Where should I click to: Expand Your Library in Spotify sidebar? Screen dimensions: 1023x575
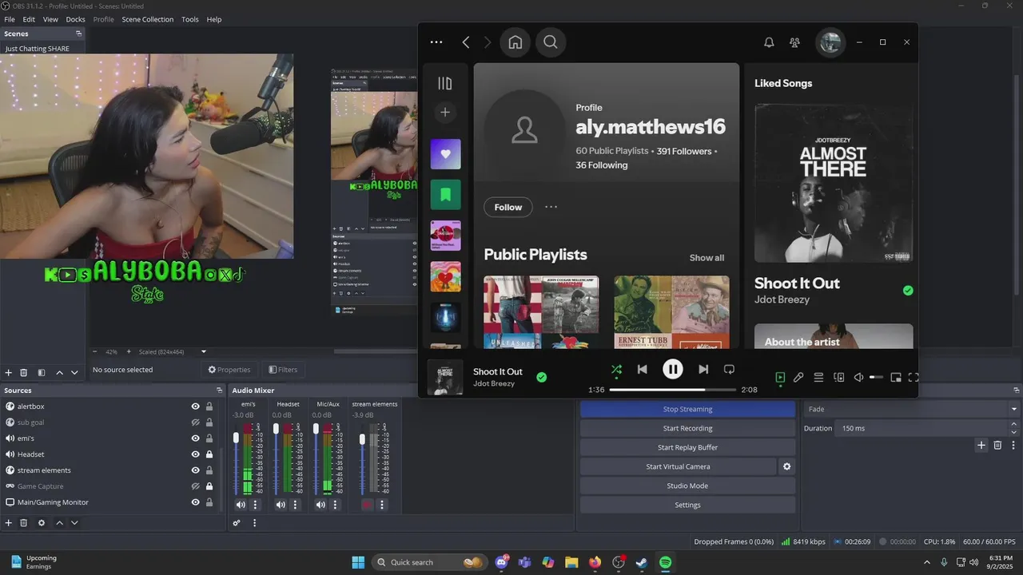tap(445, 83)
